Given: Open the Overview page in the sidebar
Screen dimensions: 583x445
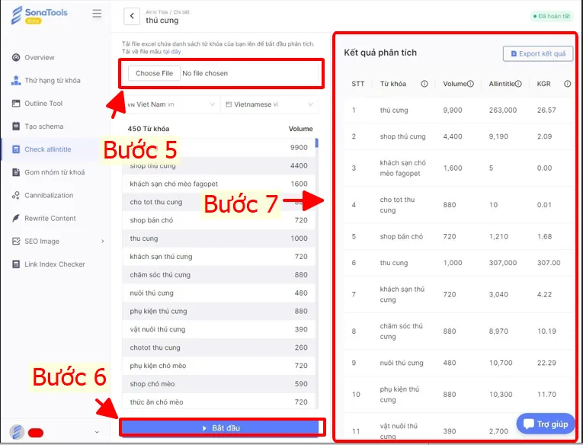Looking at the screenshot, I should click(39, 58).
